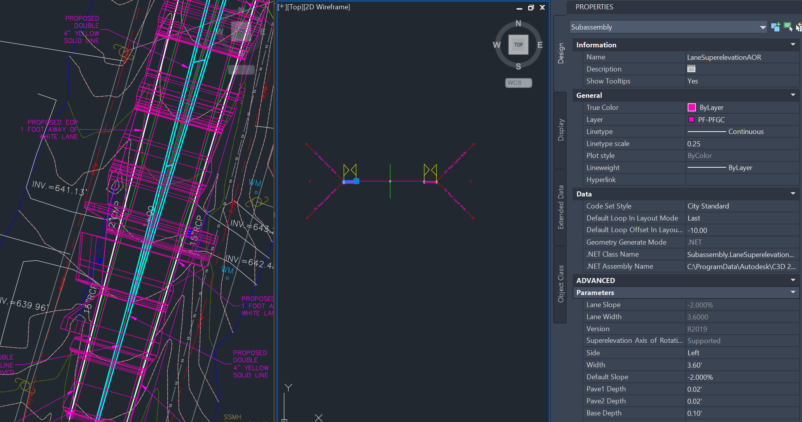Click the magenta True Color swatch

tap(692, 107)
